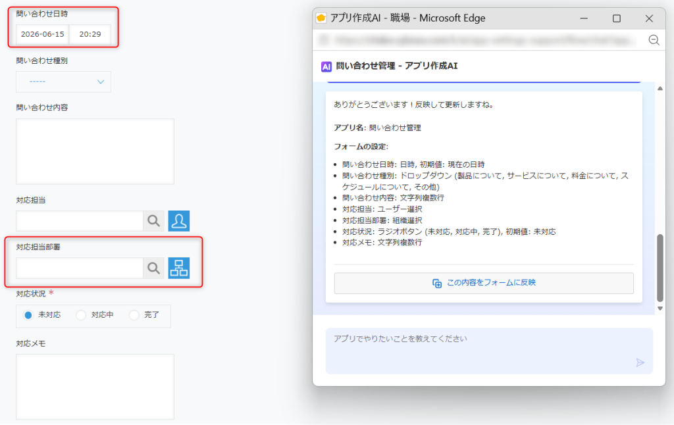Click the 対応担当部署 text input
Screen dimensions: 674x425
click(80, 268)
